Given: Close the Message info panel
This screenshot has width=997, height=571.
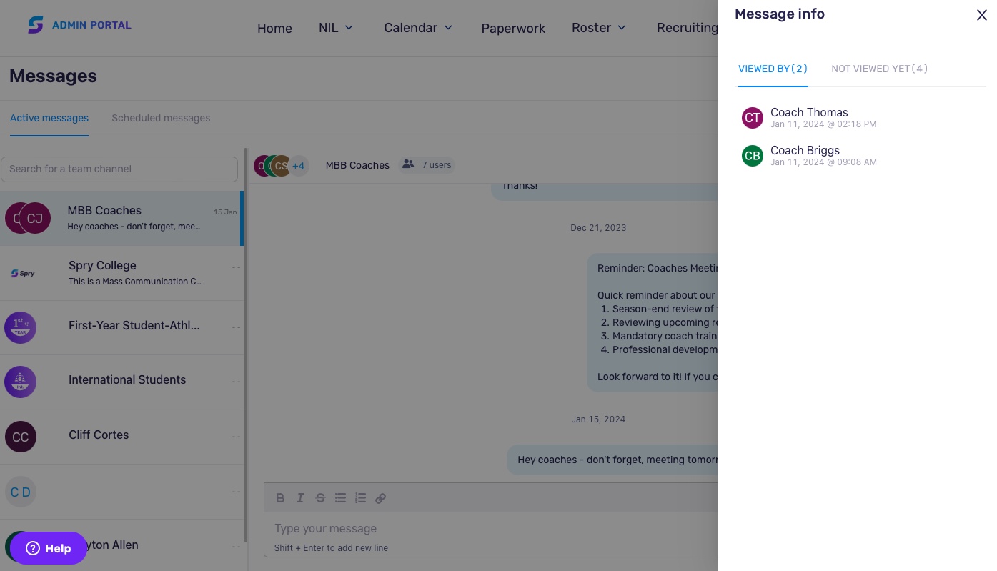Looking at the screenshot, I should pyautogui.click(x=981, y=15).
